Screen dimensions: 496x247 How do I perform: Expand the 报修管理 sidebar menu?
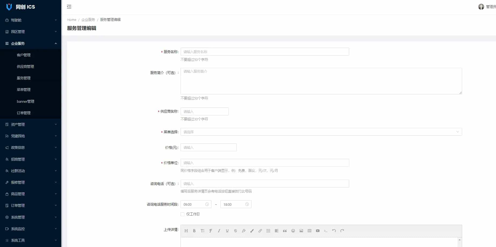[x=31, y=182]
